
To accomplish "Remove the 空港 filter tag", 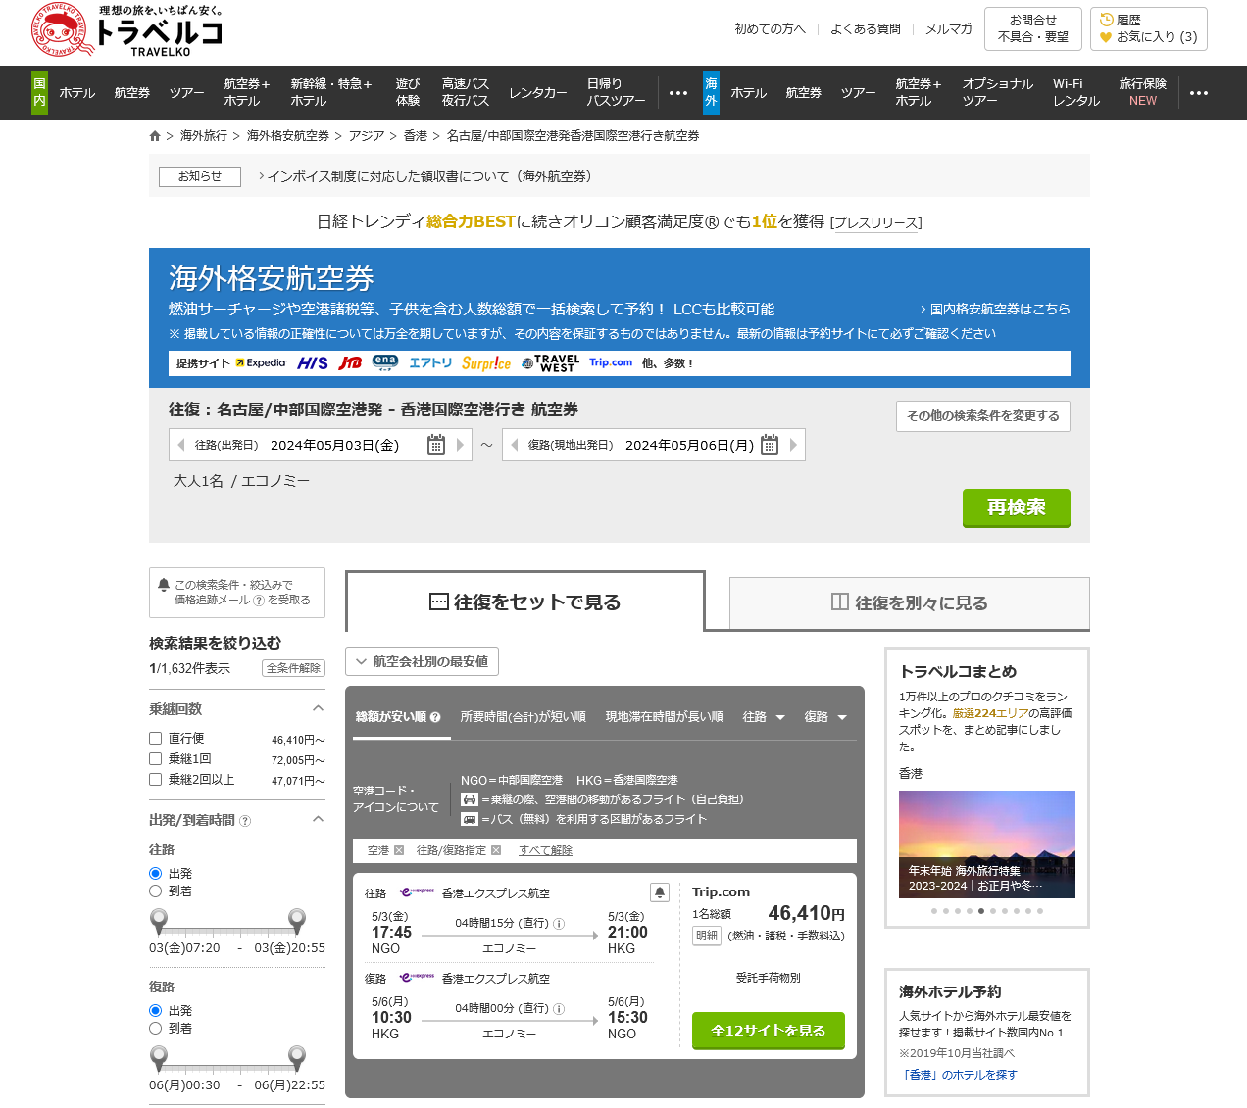I will (399, 850).
